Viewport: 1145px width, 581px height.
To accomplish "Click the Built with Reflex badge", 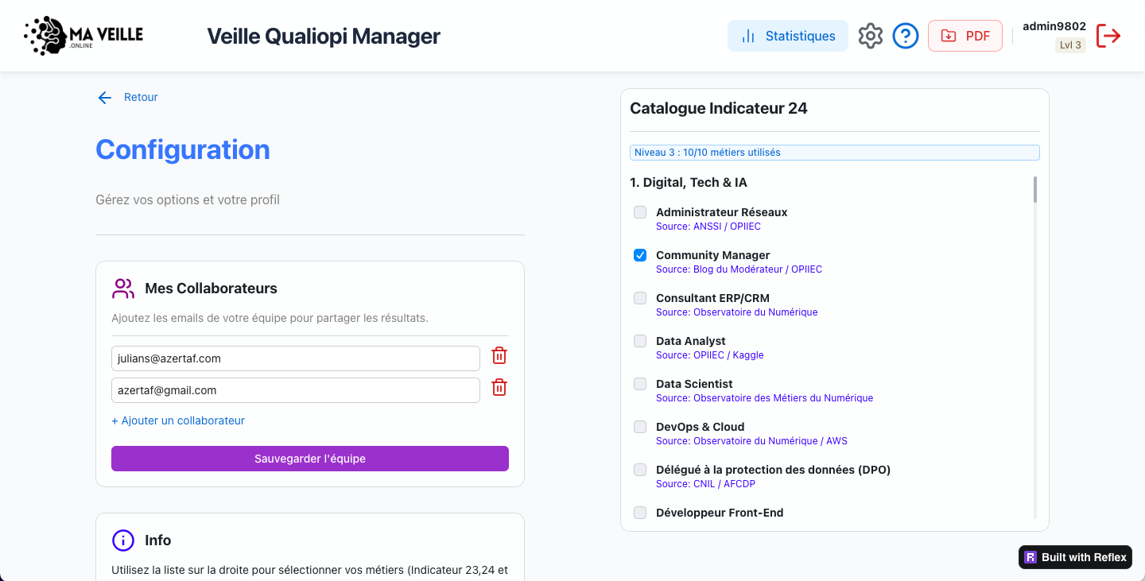I will pyautogui.click(x=1075, y=557).
